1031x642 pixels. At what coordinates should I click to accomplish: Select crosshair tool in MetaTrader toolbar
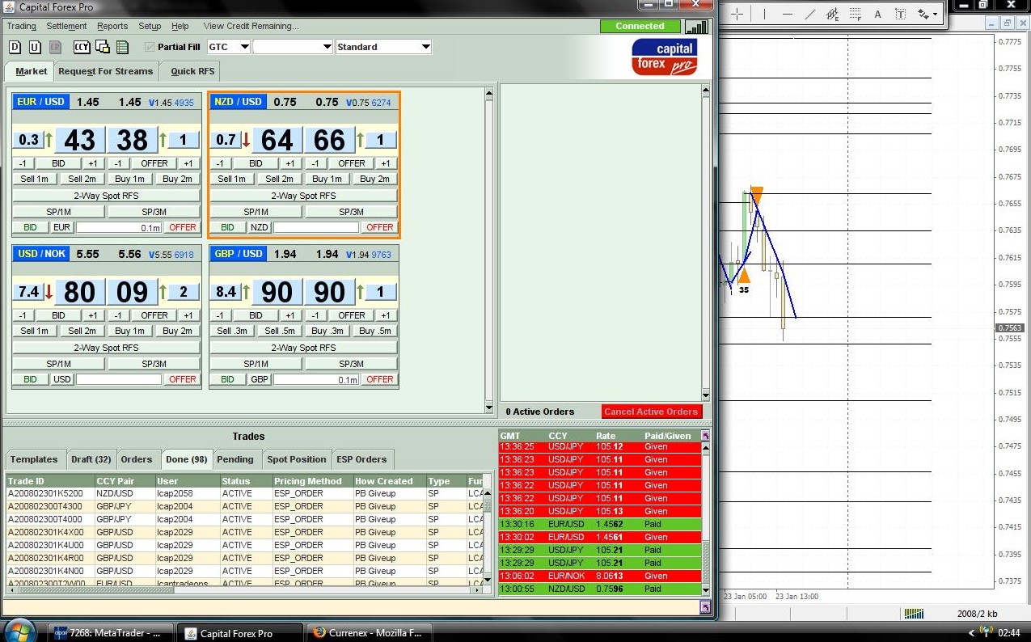(x=737, y=14)
